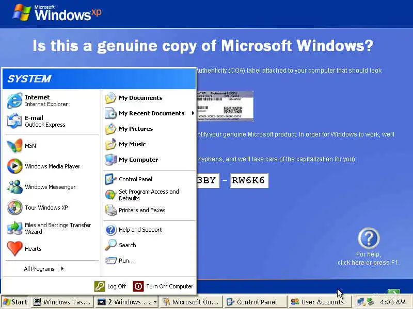Open the grouped 2 Windows taskbar dropdown arrow

(155, 302)
